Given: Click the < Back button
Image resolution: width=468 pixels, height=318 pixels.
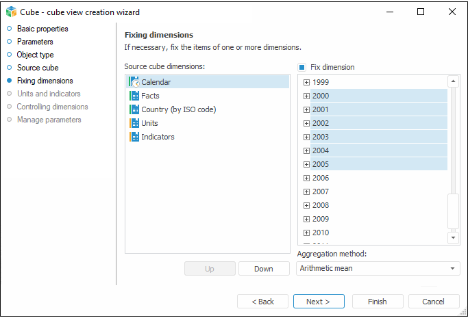Looking at the screenshot, I should click(262, 302).
